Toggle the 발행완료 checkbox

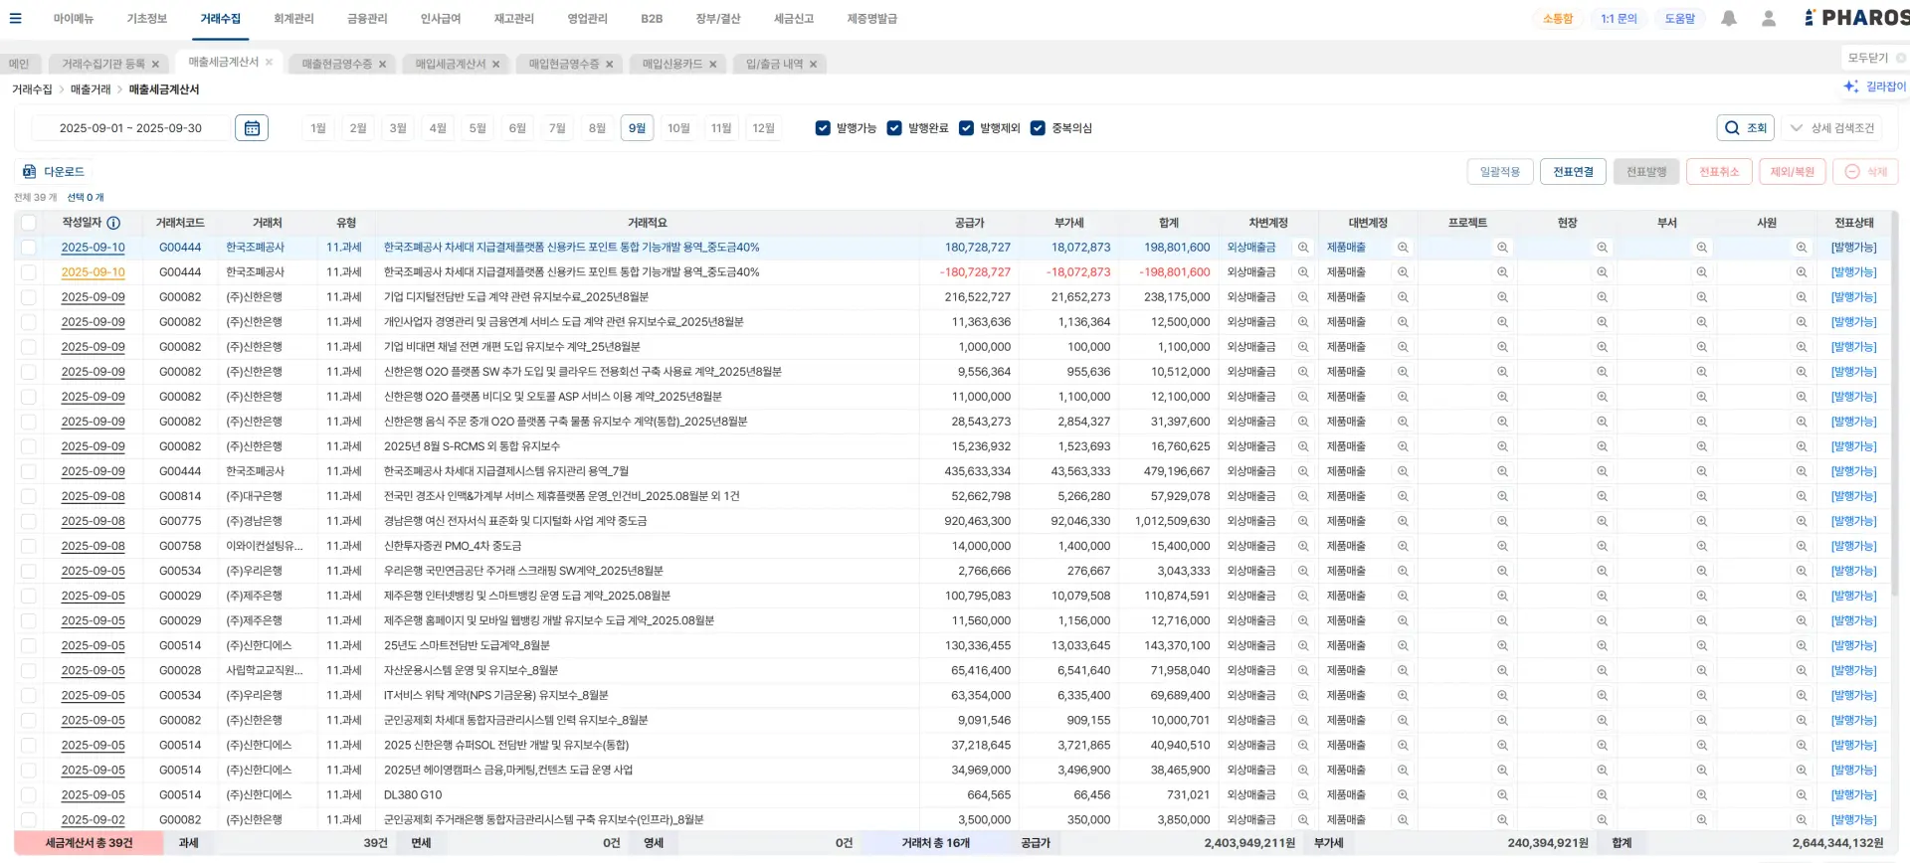point(894,128)
